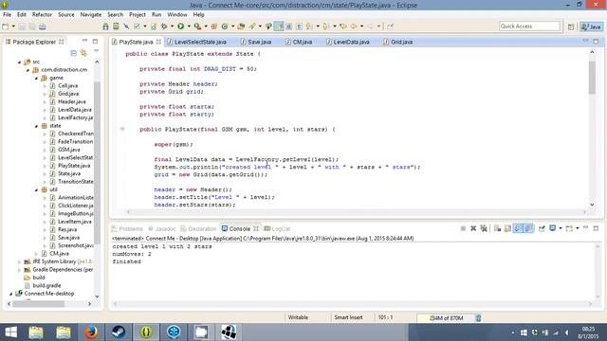Open the Refactor menu
Image resolution: width=607 pixels, height=341 pixels.
pyautogui.click(x=42, y=15)
